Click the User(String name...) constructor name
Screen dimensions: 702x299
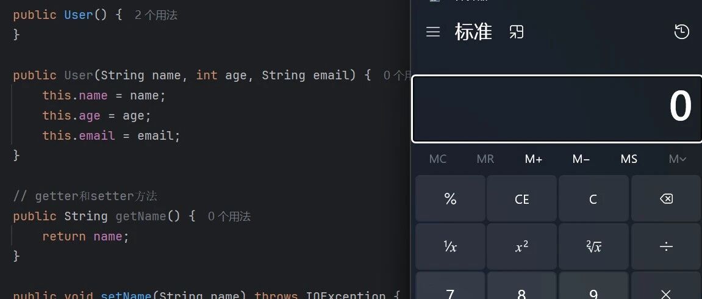coord(78,75)
